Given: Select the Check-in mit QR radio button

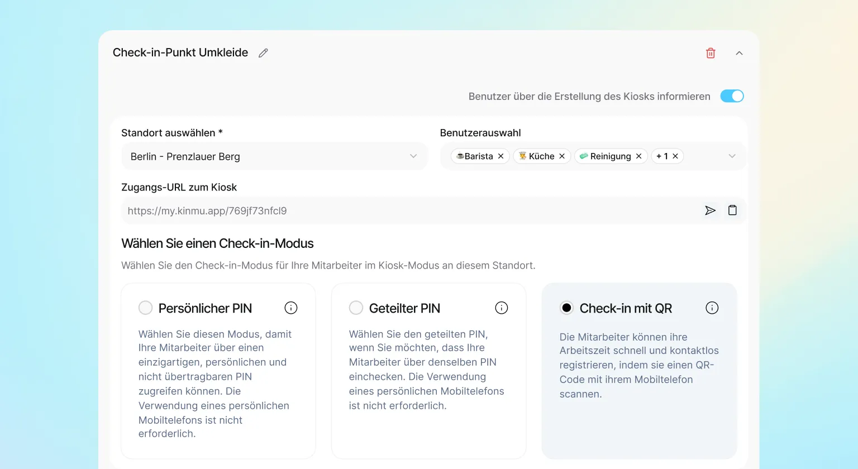Looking at the screenshot, I should coord(566,308).
